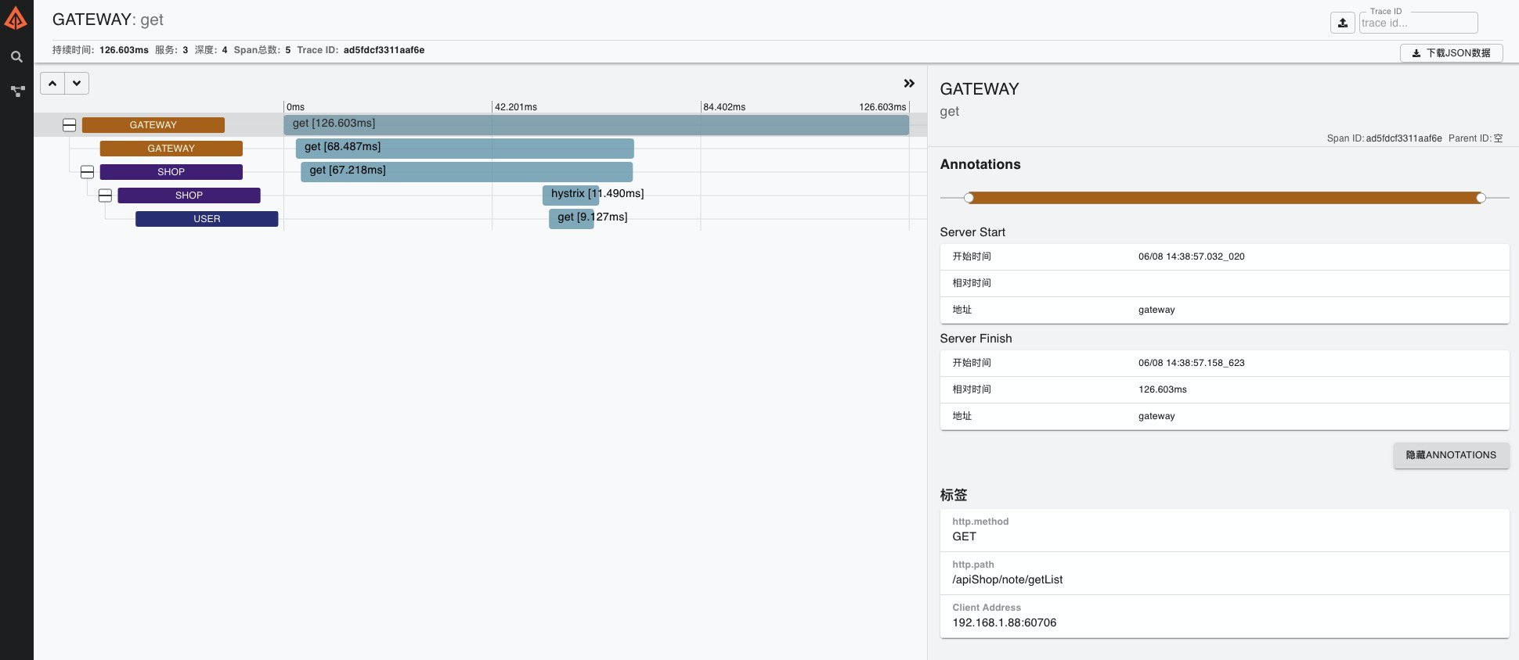
Task: Click the 42.201ms timeline tick label
Action: pyautogui.click(x=515, y=107)
